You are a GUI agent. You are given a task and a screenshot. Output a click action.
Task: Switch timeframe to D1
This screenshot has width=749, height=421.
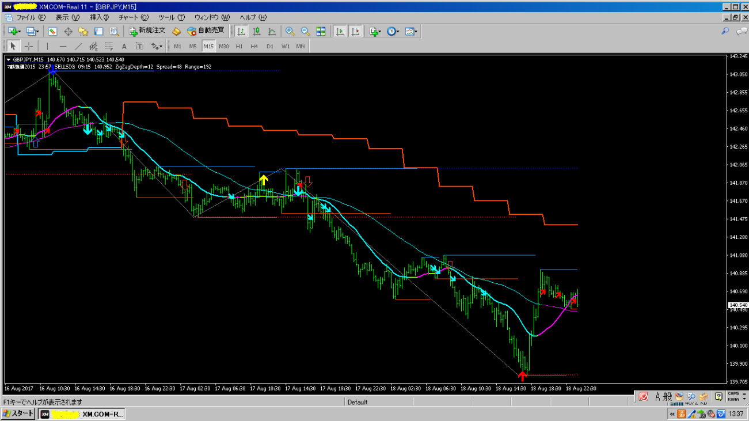pos(270,46)
